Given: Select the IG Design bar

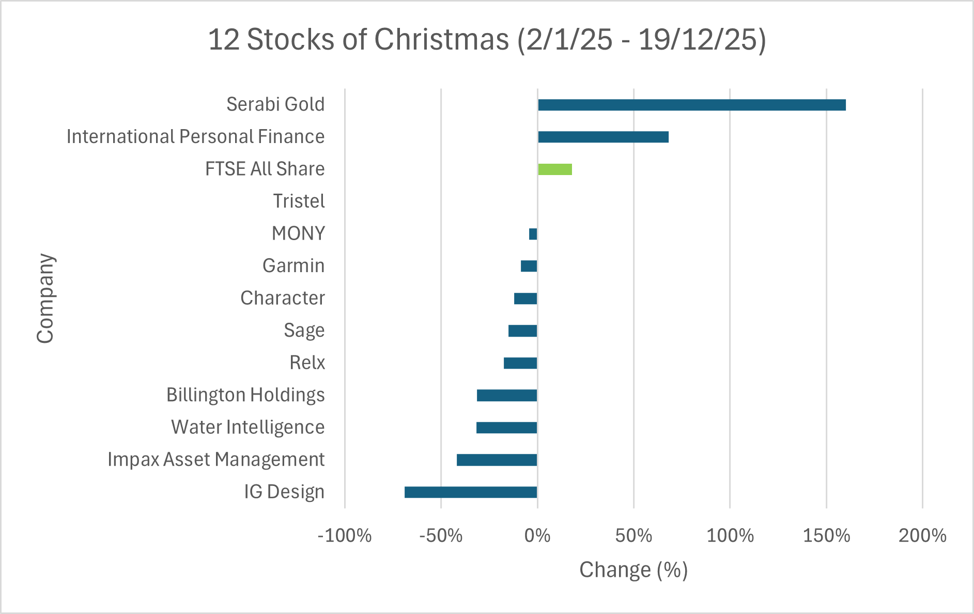Looking at the screenshot, I should [471, 492].
